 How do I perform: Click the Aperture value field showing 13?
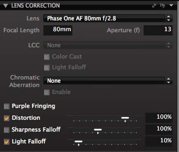(158, 30)
